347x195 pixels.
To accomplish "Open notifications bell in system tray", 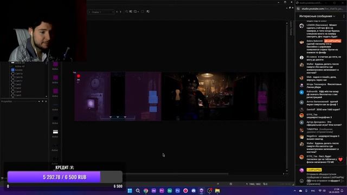I will coord(342,191).
